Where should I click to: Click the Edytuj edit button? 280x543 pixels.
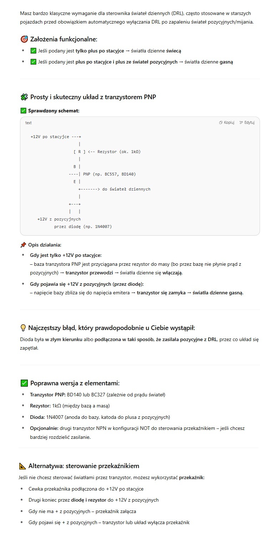(247, 123)
